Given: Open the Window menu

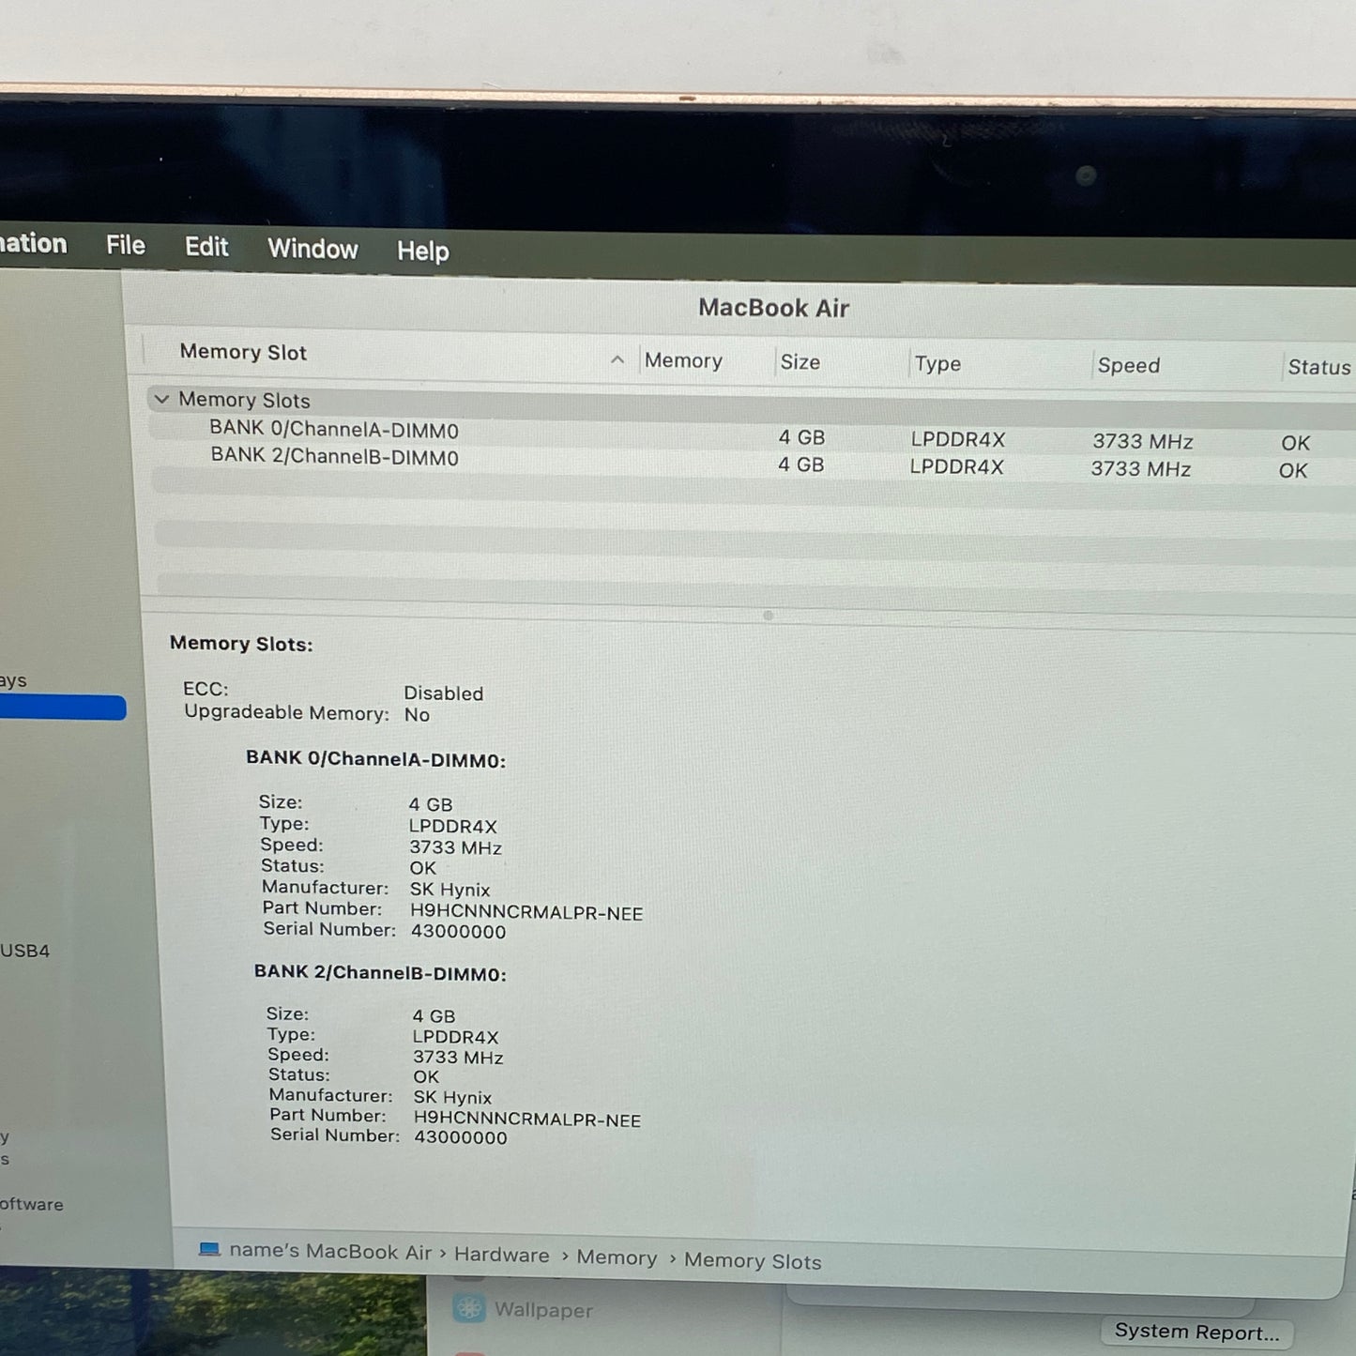Looking at the screenshot, I should [312, 249].
